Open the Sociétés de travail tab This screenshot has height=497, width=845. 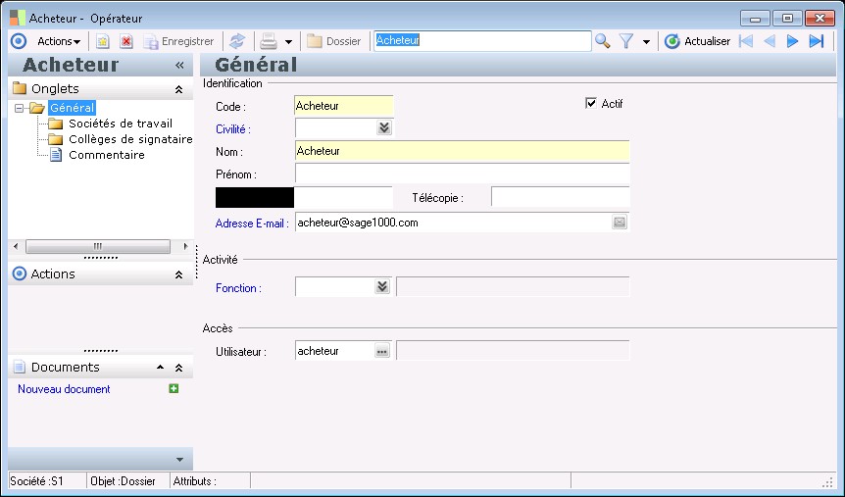pyautogui.click(x=121, y=124)
